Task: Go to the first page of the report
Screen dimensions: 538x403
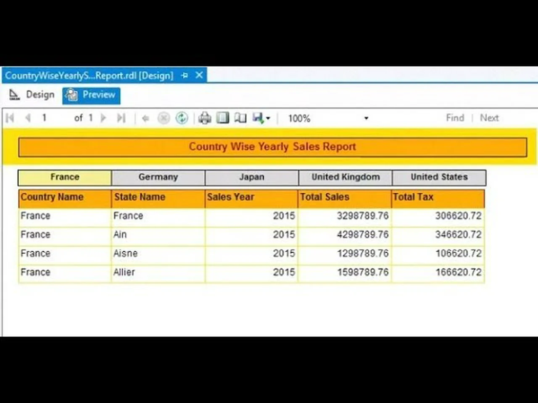Action: pos(10,118)
